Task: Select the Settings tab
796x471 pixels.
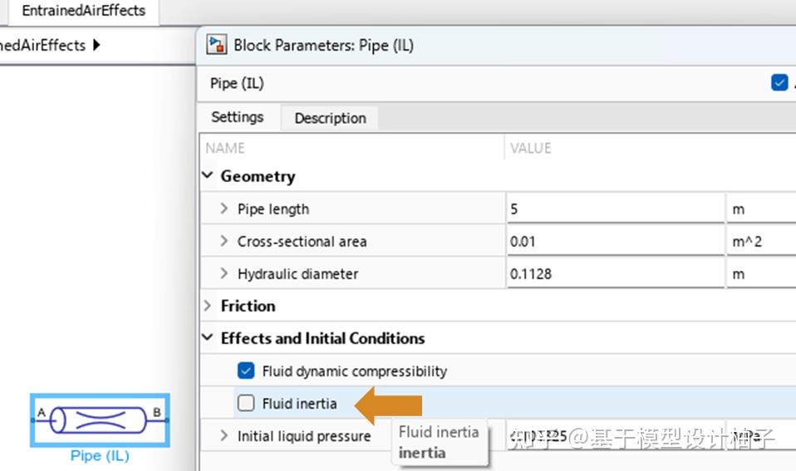Action: click(x=238, y=117)
